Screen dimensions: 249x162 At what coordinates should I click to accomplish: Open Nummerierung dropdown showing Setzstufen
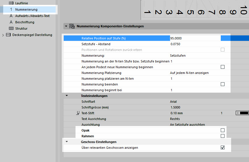(x=178, y=56)
